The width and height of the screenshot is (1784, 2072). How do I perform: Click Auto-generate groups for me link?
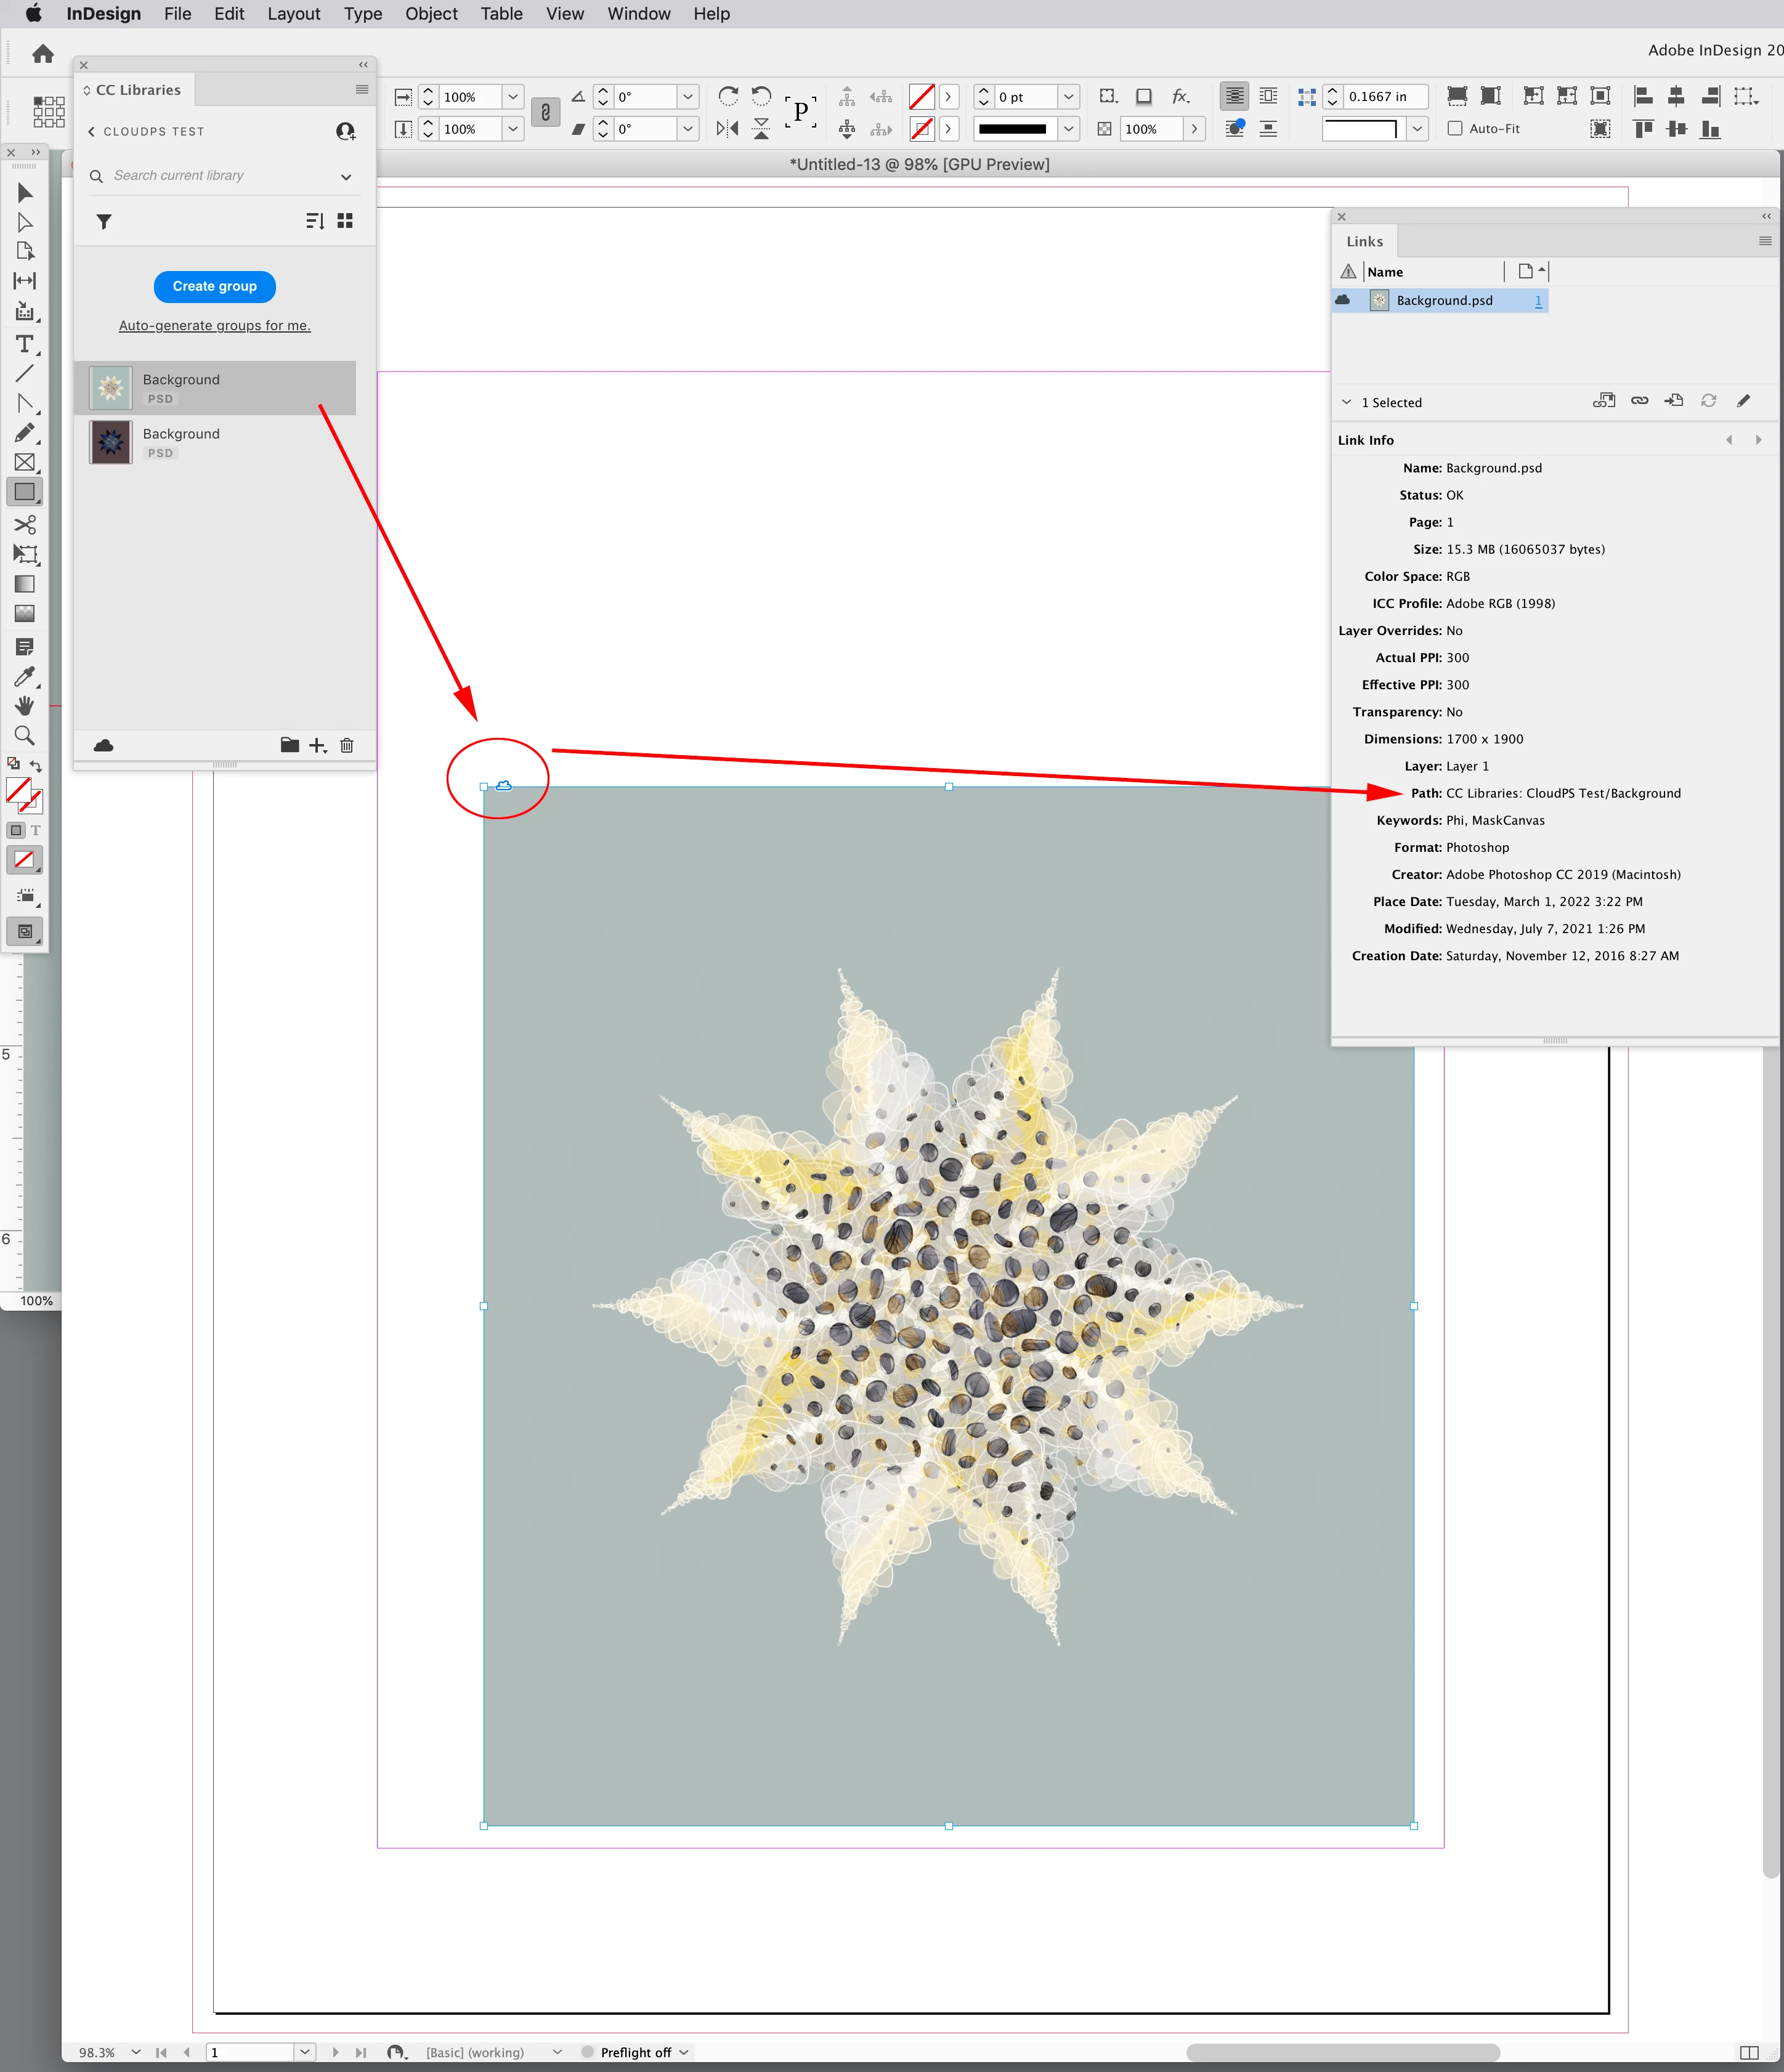[214, 325]
